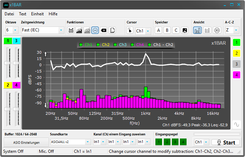
Task: Click the grey channel 3 button on right
Action: 237,64
